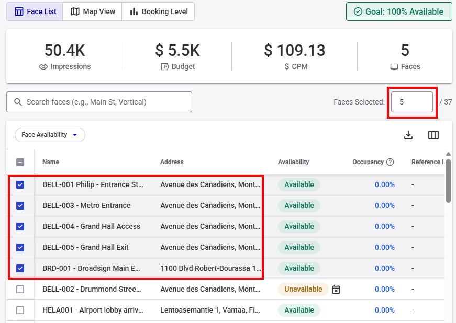Viewport: 456px width, 323px height.
Task: Click the screen icon next to Faces
Action: coord(394,67)
